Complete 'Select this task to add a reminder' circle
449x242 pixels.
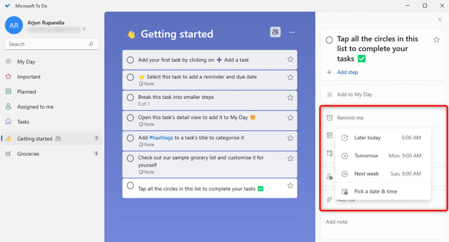coord(130,77)
